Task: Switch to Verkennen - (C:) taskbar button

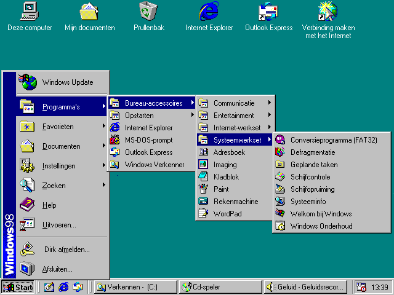Action: (135, 287)
